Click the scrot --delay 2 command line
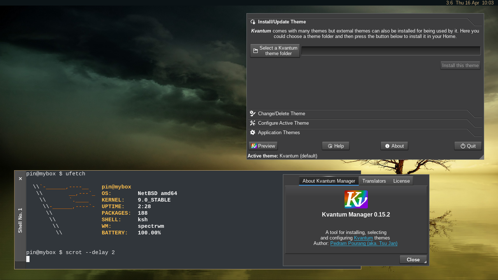 pos(90,252)
